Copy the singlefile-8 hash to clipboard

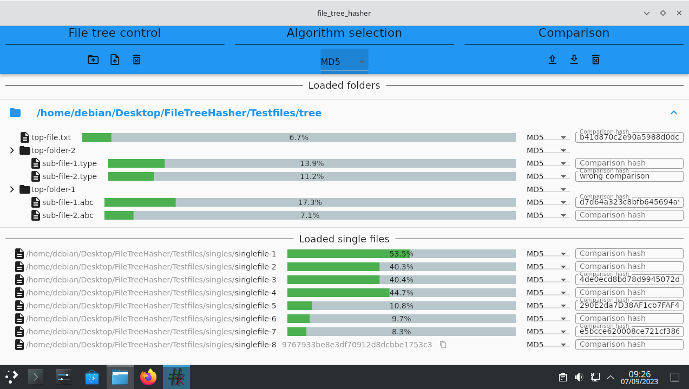tap(443, 345)
